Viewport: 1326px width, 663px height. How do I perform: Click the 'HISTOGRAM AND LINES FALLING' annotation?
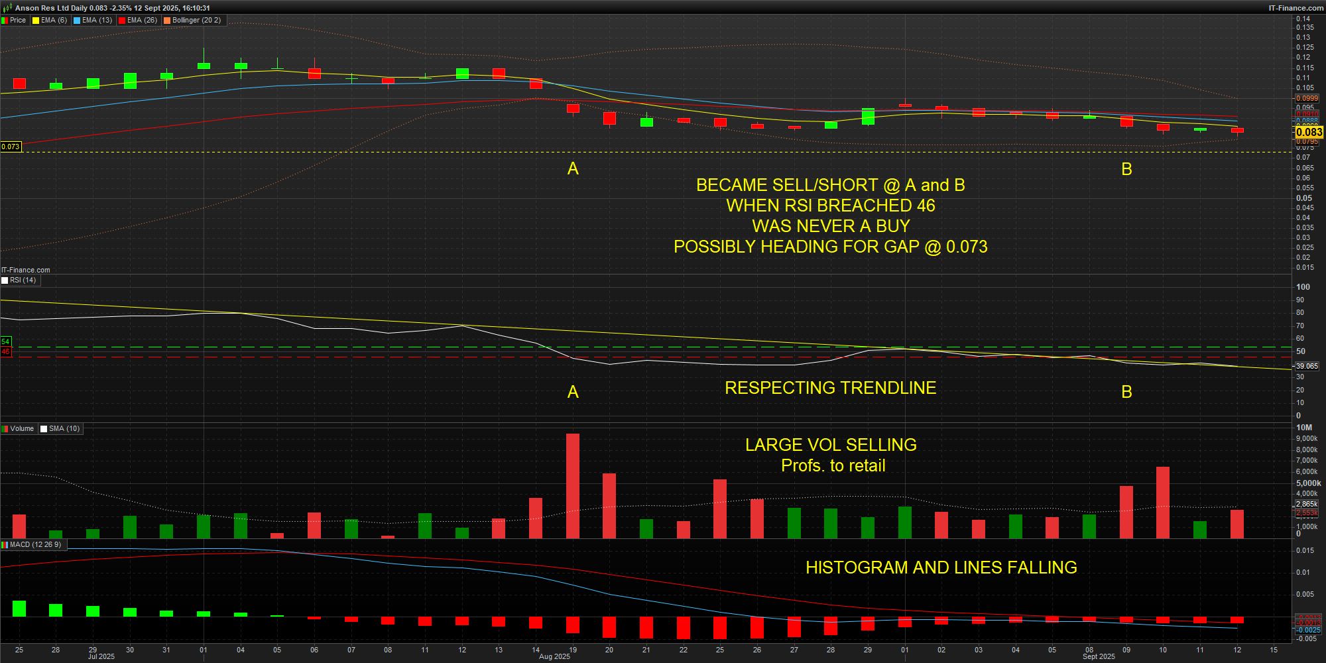tap(941, 568)
